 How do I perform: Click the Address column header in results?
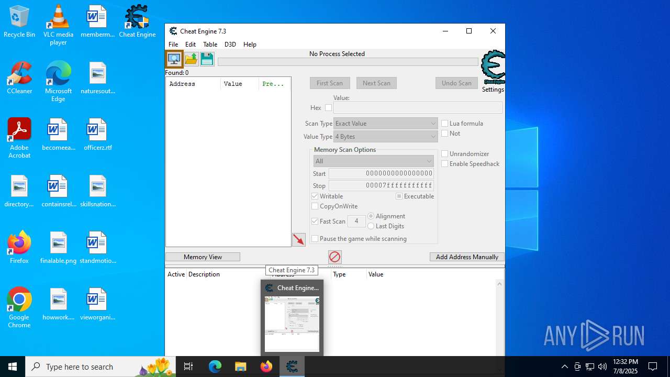click(193, 84)
